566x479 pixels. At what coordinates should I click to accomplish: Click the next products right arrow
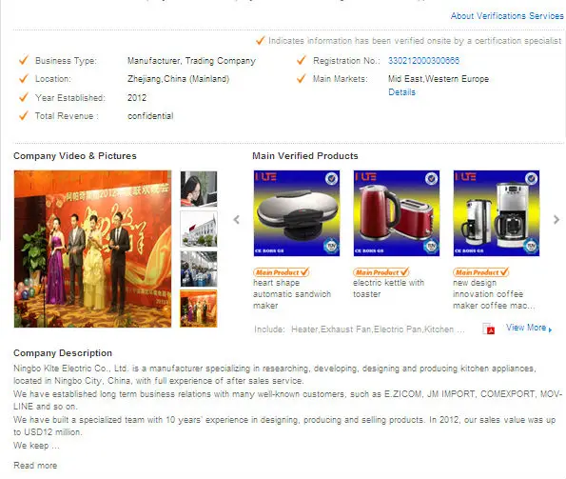click(x=556, y=219)
